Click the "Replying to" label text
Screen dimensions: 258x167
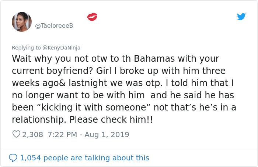point(26,48)
